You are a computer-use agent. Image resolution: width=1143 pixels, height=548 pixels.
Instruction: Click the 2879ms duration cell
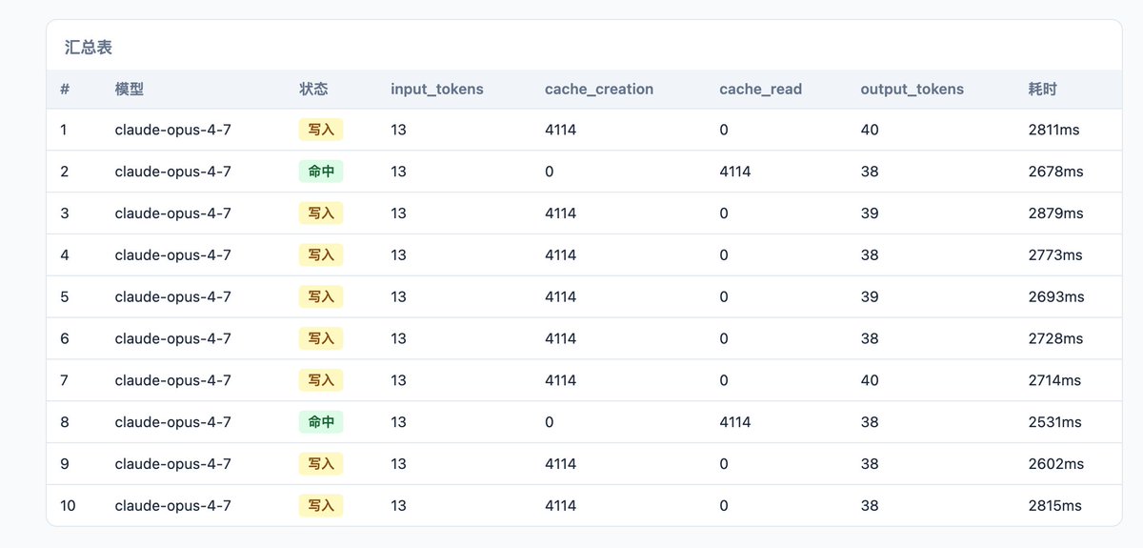pos(1055,213)
